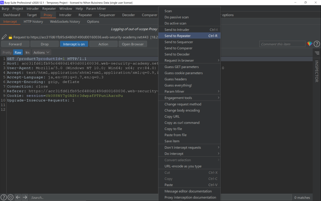
Task: Toggle Intercept is on button
Action: point(74,44)
